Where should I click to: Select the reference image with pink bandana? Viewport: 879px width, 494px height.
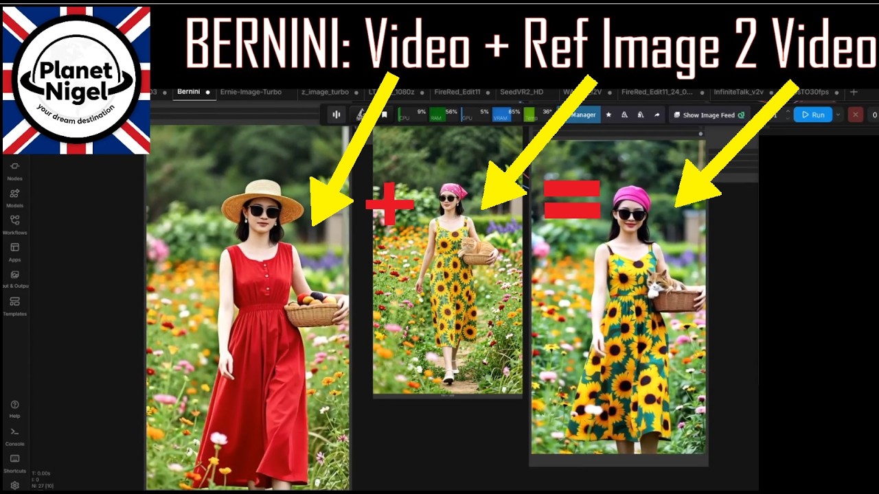point(448,261)
